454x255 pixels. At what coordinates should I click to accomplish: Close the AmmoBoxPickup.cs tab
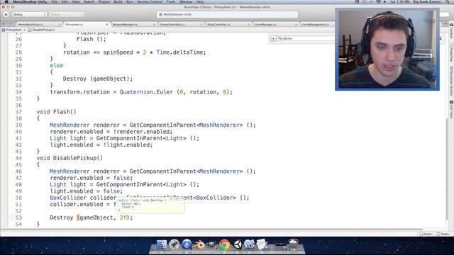[x=60, y=25]
